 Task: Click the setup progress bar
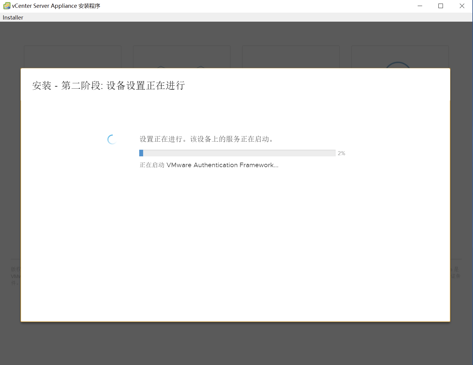[237, 153]
